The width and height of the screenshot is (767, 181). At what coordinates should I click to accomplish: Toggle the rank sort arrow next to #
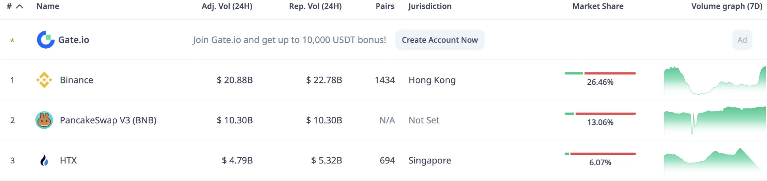pyautogui.click(x=20, y=6)
